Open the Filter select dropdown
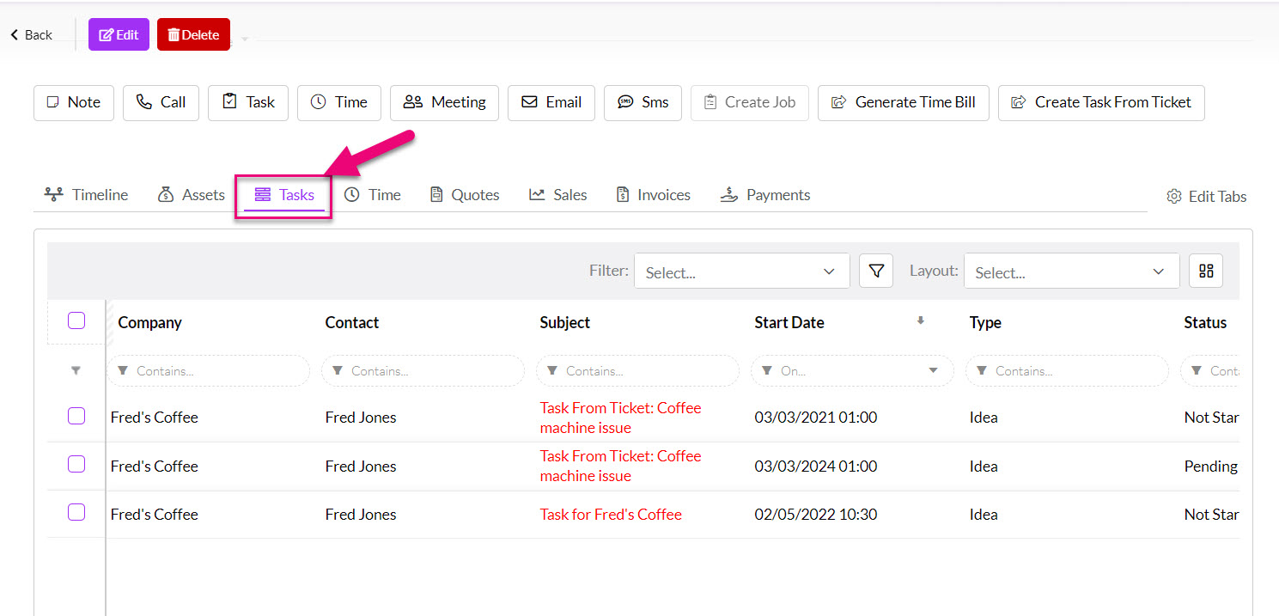This screenshot has height=616, width=1279. (x=742, y=271)
